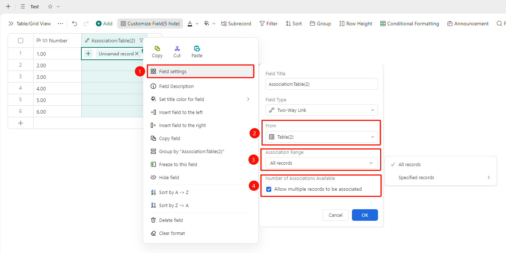Screen dimensions: 506x253
Task: Choose Hide field from the menu
Action: point(200,177)
